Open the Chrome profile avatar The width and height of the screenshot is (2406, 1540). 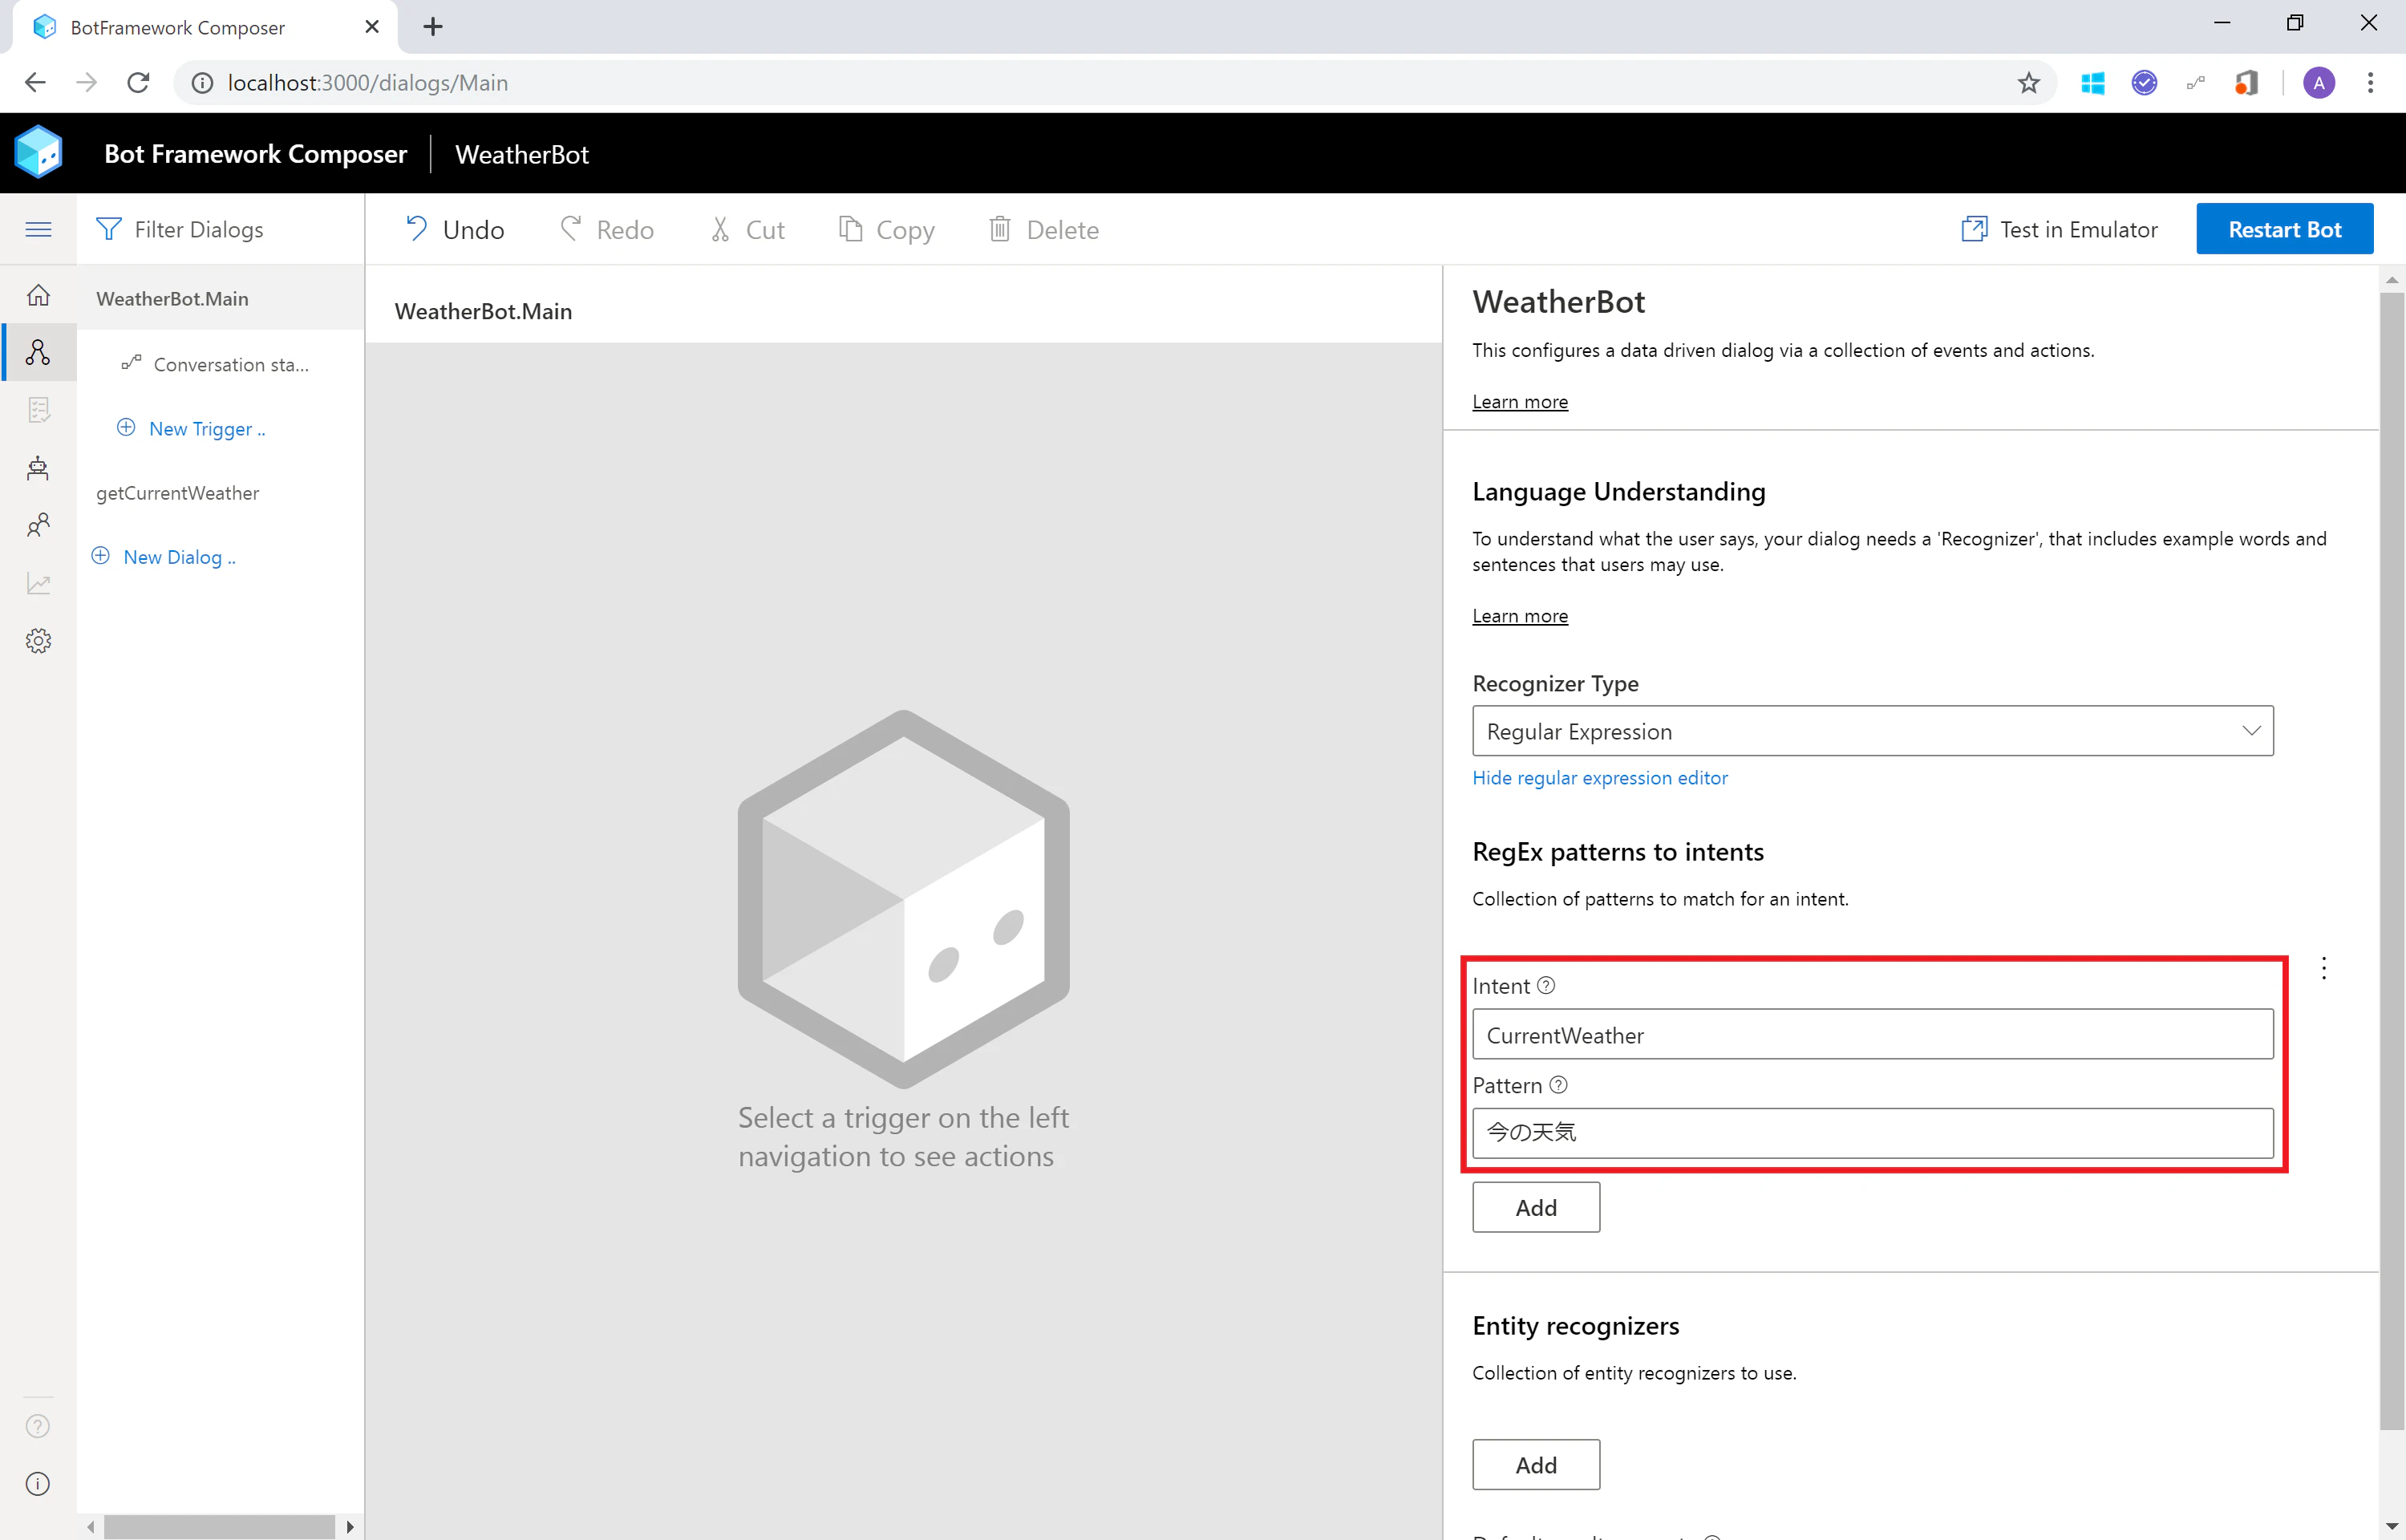pos(2319,83)
